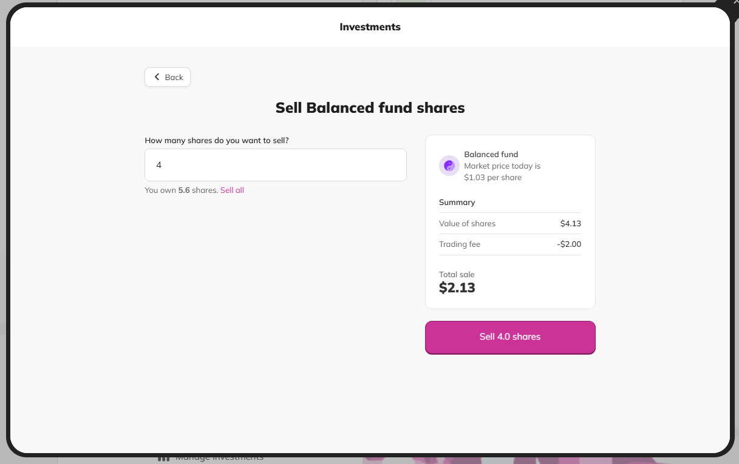Click the How many shares question label

tap(217, 141)
